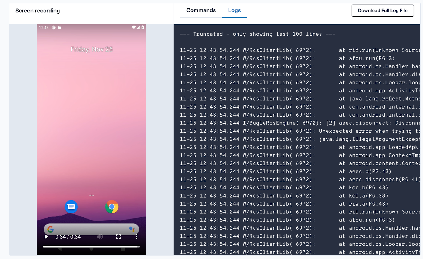The height and width of the screenshot is (259, 423).
Task: Play the screen recording
Action: pyautogui.click(x=46, y=236)
